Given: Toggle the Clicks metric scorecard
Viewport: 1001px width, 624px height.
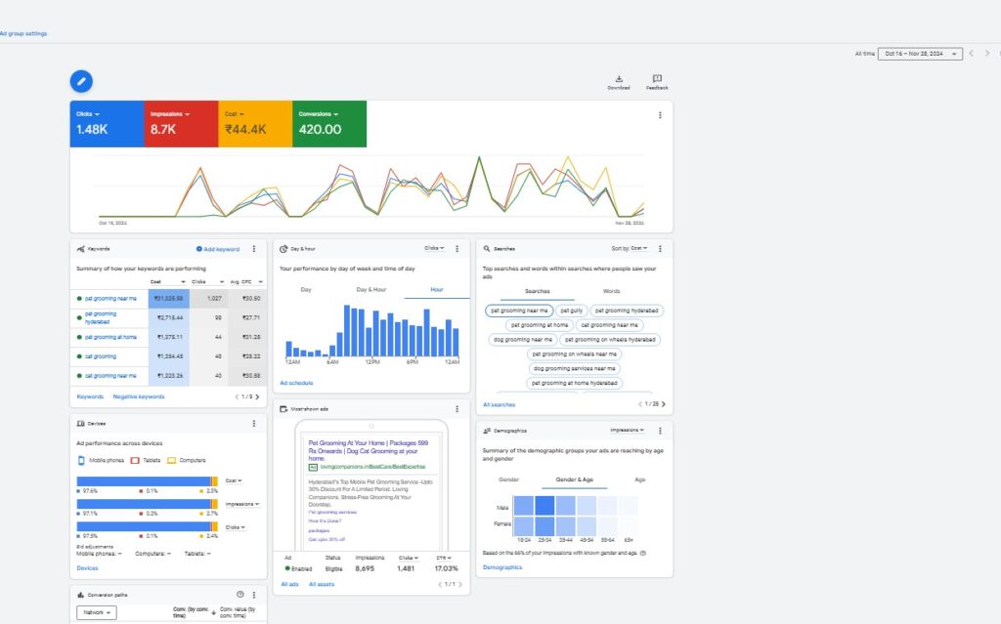Looking at the screenshot, I should pyautogui.click(x=107, y=124).
